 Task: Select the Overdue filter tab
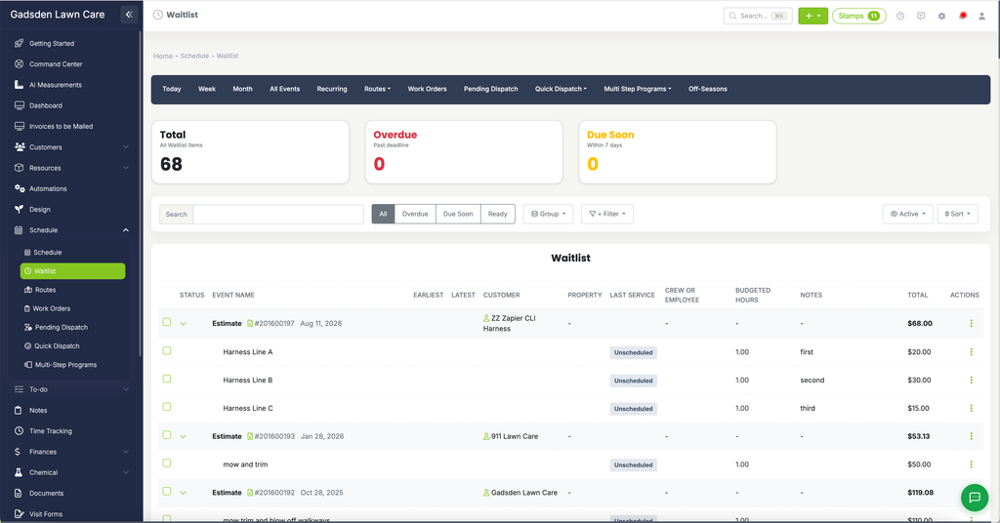[415, 214]
